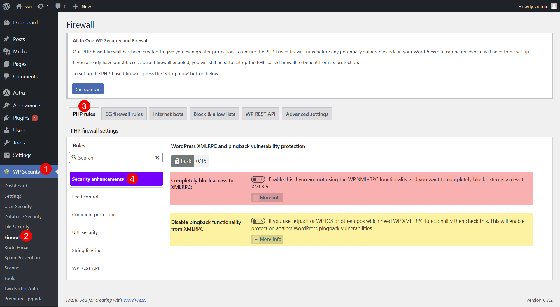Switch to the 6G firewall rules tab
560x307 pixels.
pos(124,114)
